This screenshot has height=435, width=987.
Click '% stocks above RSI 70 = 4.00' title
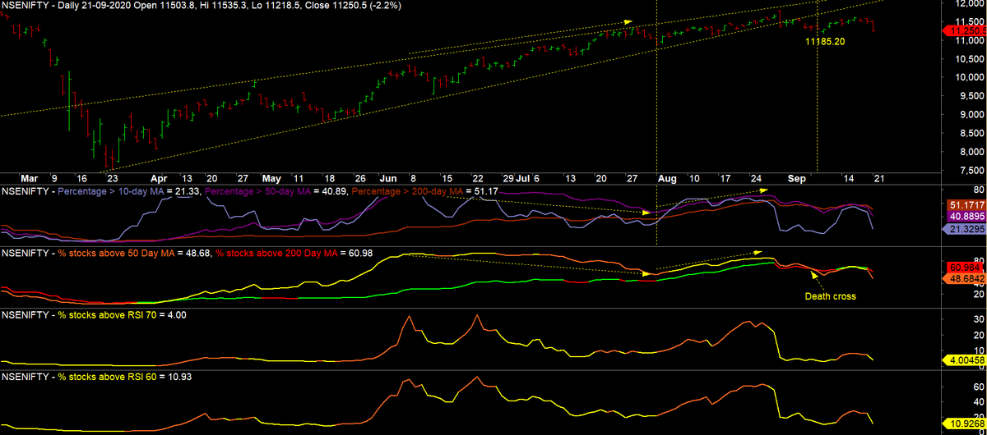pos(123,314)
